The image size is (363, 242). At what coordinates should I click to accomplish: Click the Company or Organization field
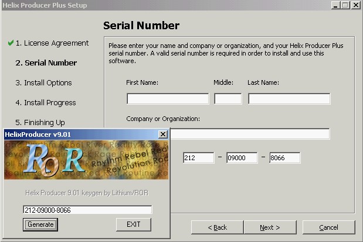[x=250, y=134]
